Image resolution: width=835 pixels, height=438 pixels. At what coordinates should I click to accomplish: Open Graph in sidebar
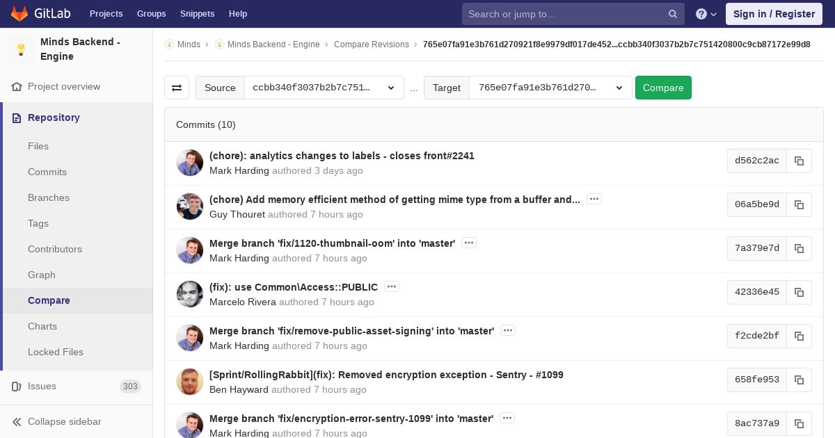42,275
